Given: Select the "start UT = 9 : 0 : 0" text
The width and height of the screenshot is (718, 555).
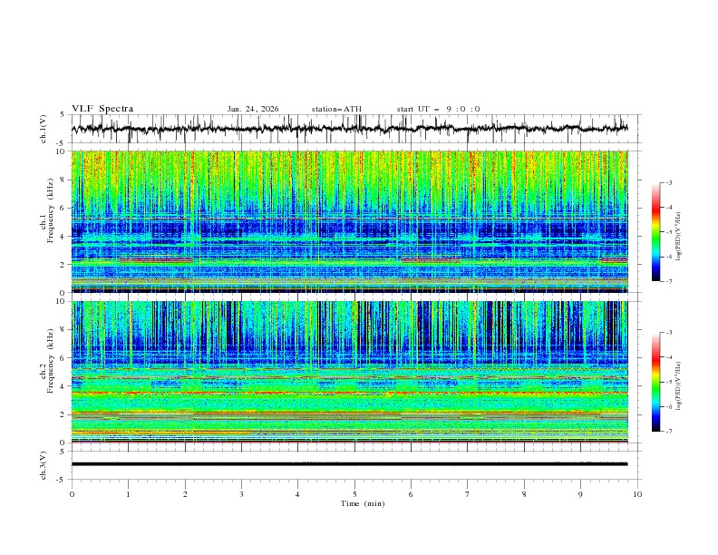Looking at the screenshot, I should (438, 109).
